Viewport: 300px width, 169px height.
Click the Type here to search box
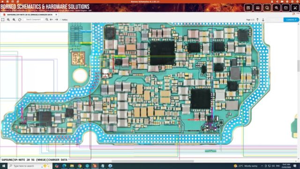click(30, 166)
